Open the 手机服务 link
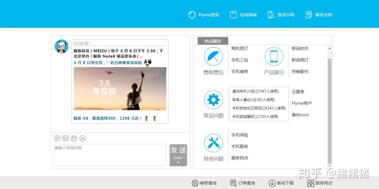The height and width of the screenshot is (189, 379). coord(240,146)
